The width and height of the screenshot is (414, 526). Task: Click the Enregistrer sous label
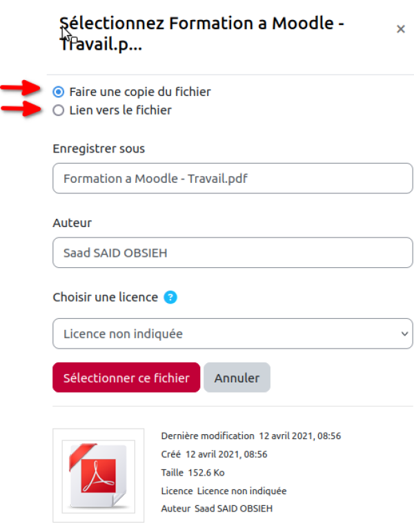point(99,148)
